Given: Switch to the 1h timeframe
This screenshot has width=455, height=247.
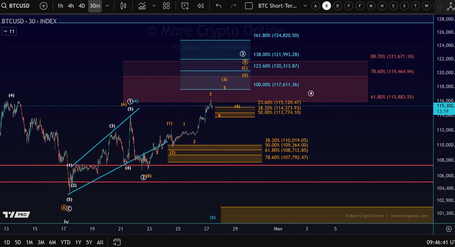Looking at the screenshot, I should pos(60,6).
